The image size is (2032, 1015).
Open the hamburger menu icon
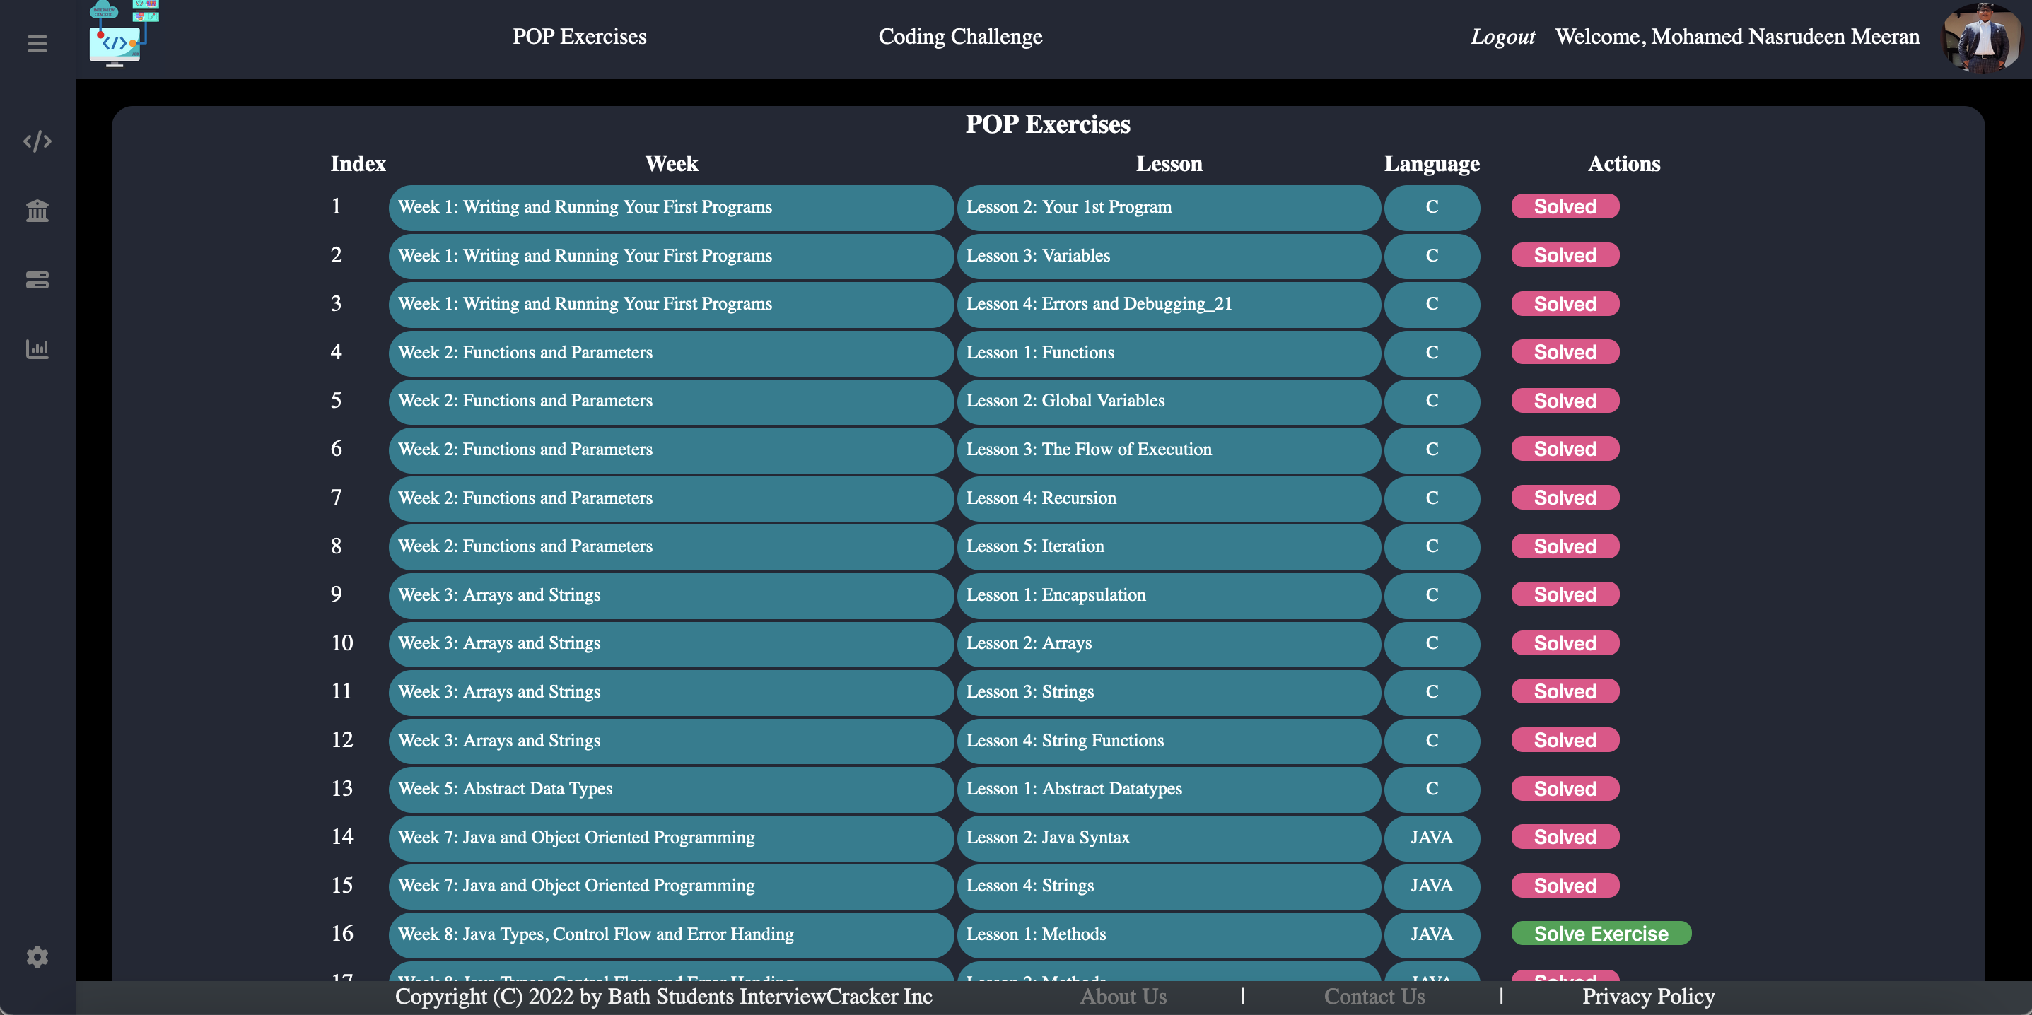tap(37, 43)
